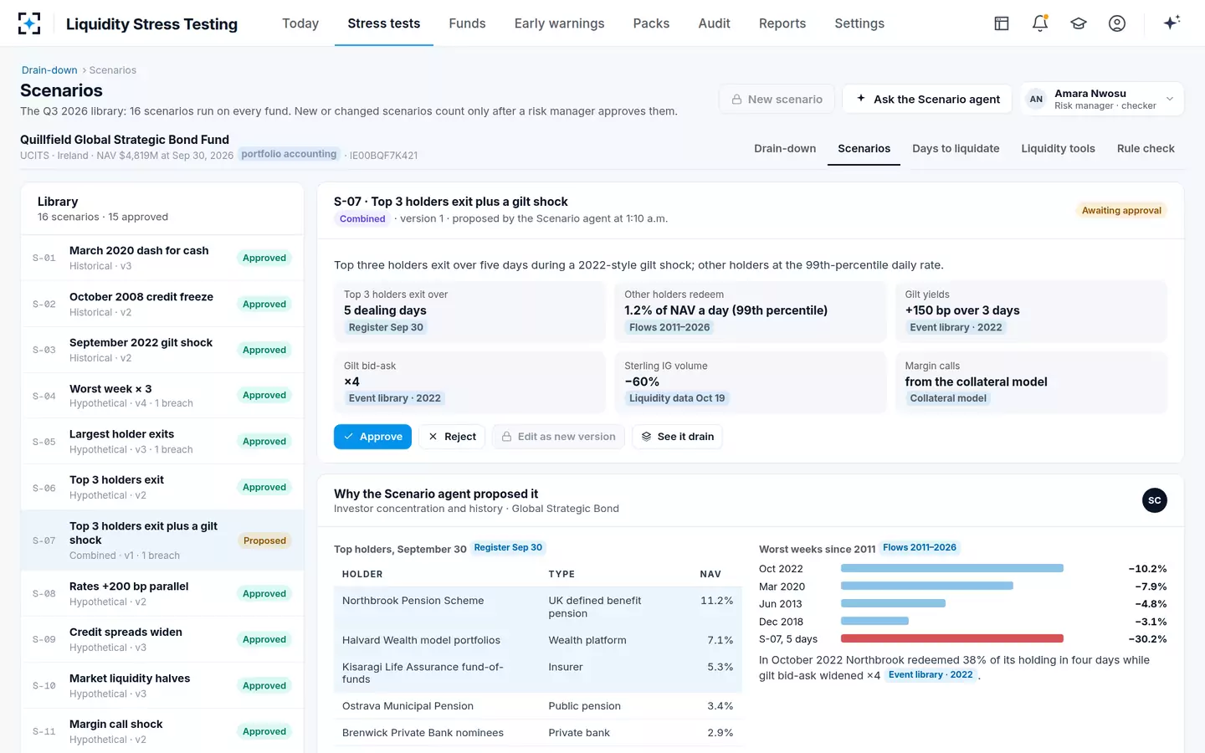Select scenario S-01 March 2020 dash for cash

(x=162, y=258)
